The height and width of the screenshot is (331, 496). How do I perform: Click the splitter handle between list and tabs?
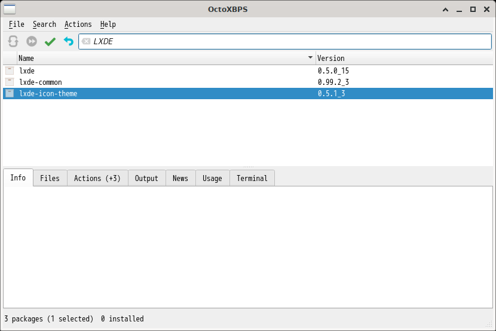[249, 167]
